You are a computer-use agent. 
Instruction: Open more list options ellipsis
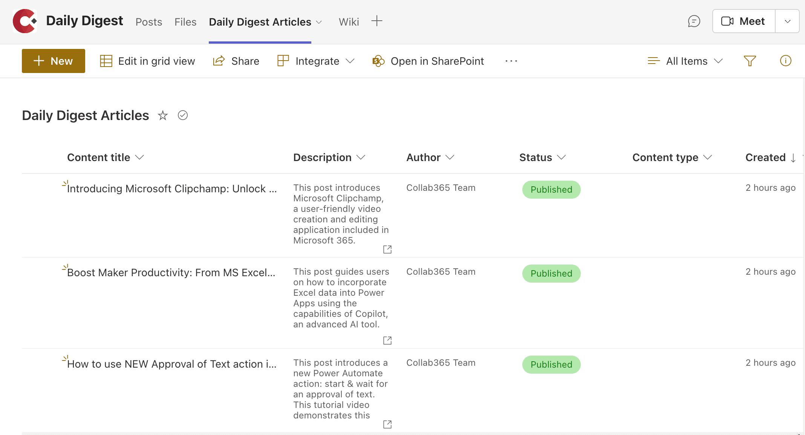click(511, 61)
